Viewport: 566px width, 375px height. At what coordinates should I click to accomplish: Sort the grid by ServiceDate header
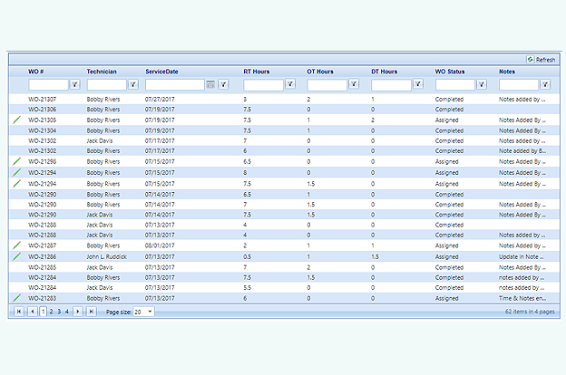(161, 71)
